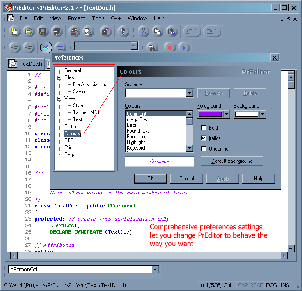The width and height of the screenshot is (302, 291).
Task: Click the editor vertical scroll down arrow
Action: point(291,249)
